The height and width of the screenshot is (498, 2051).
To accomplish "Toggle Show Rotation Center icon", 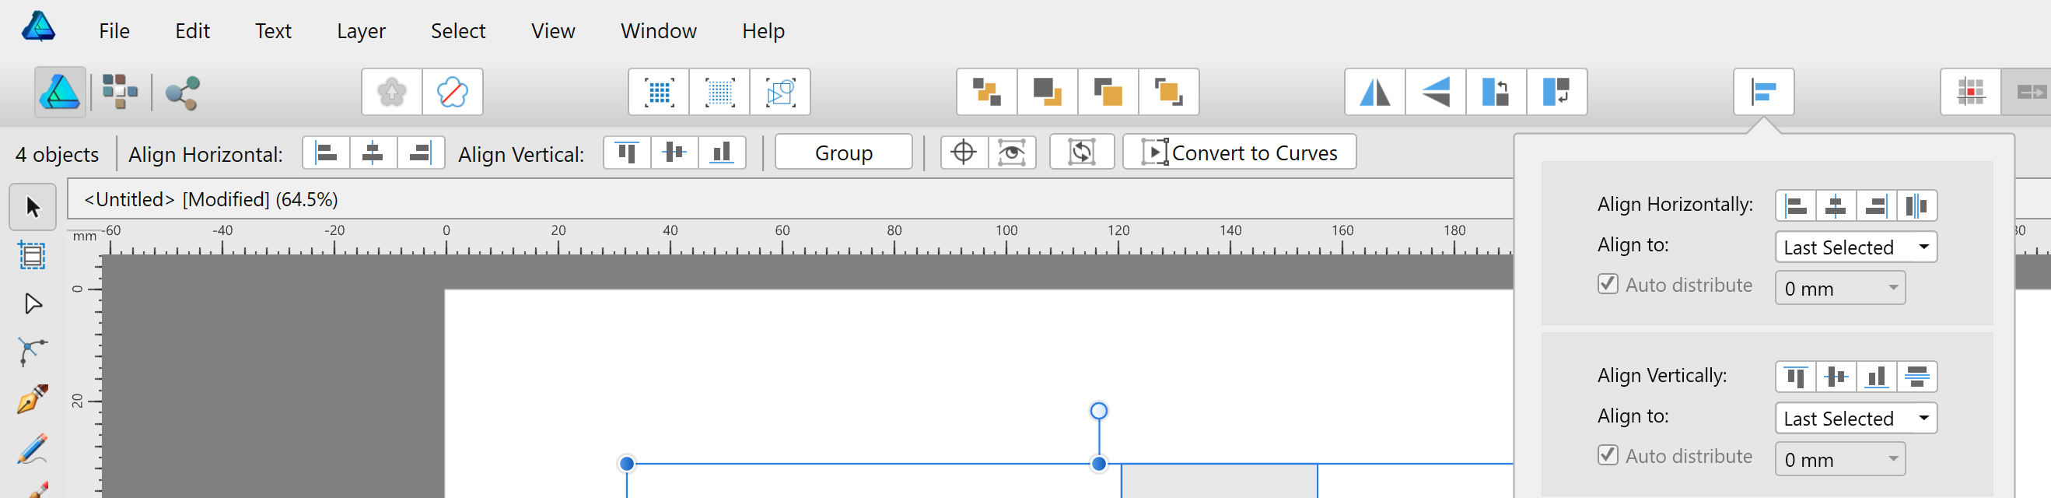I will click(964, 153).
